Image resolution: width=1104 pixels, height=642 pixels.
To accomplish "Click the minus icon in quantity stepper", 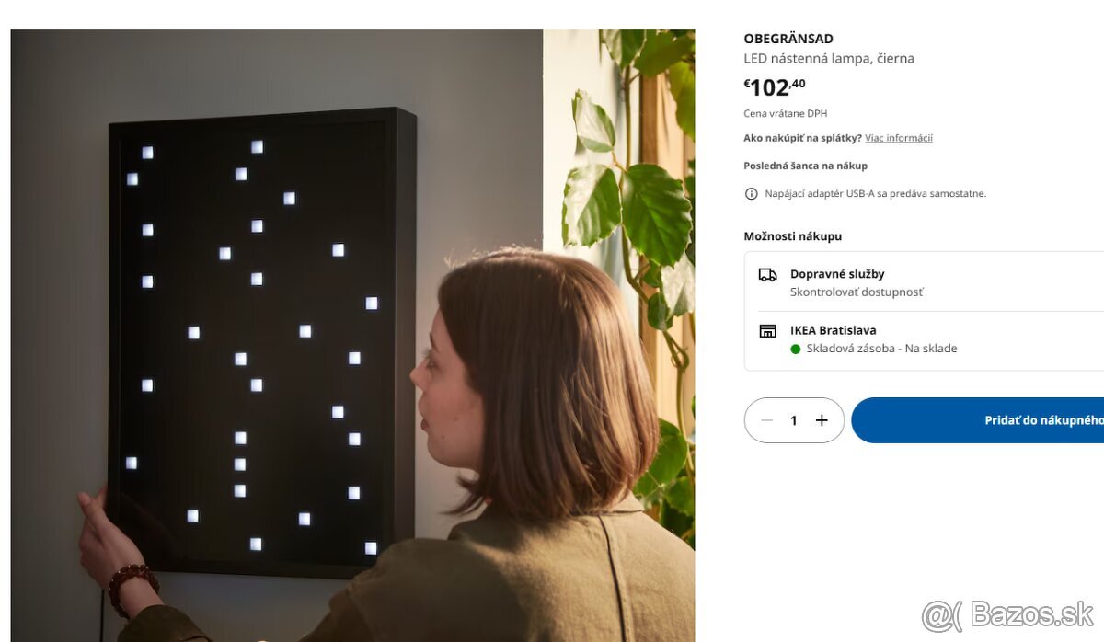I will point(767,420).
